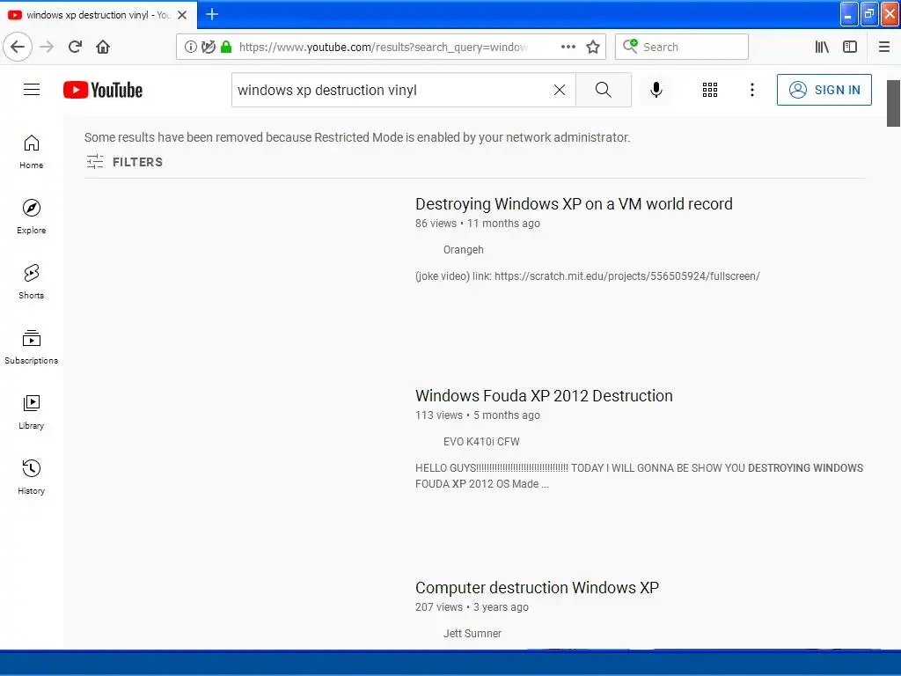The height and width of the screenshot is (676, 901).
Task: Open page actions three-dot menu in address bar
Action: pyautogui.click(x=568, y=47)
